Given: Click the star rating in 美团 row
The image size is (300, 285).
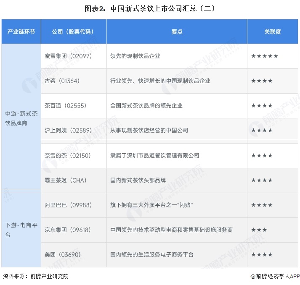Looking at the screenshot, I should [x=262, y=254].
